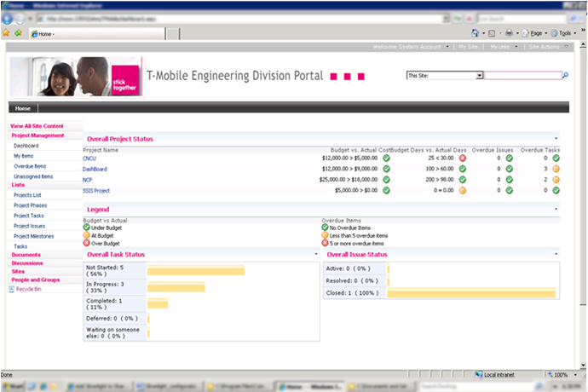Image resolution: width=588 pixels, height=392 pixels.
Task: Open the CNCU project link
Action: point(89,159)
